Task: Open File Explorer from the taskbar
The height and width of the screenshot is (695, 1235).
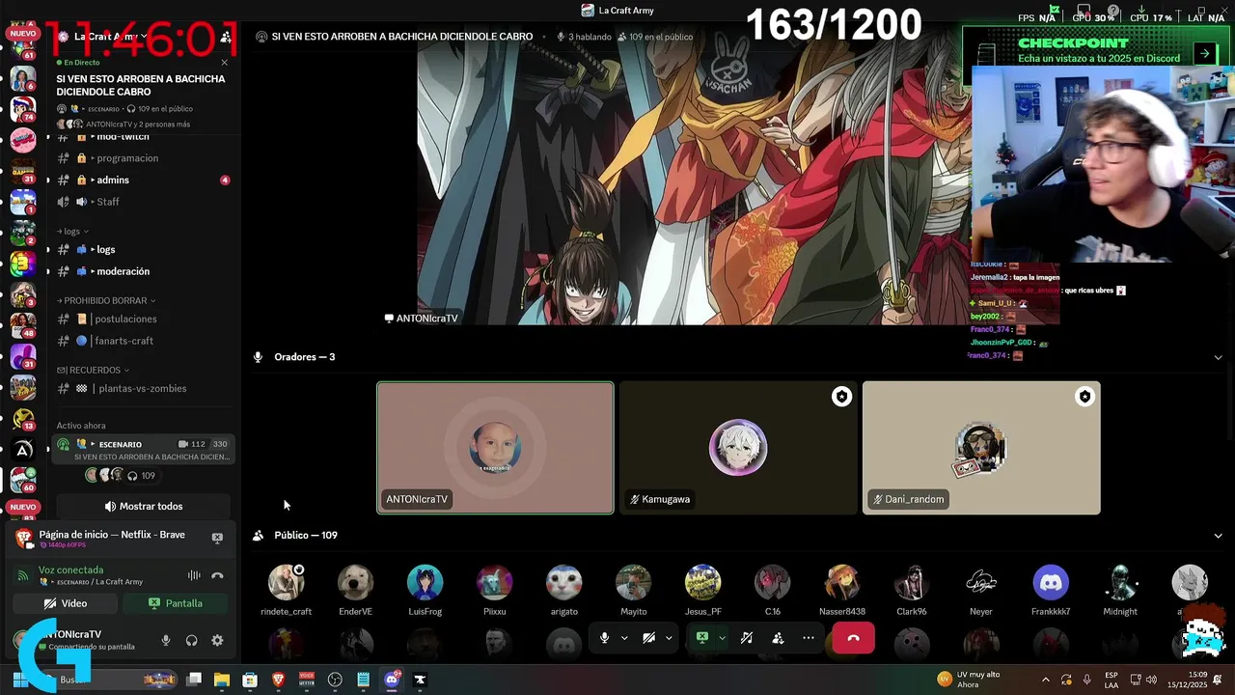Action: [x=222, y=680]
